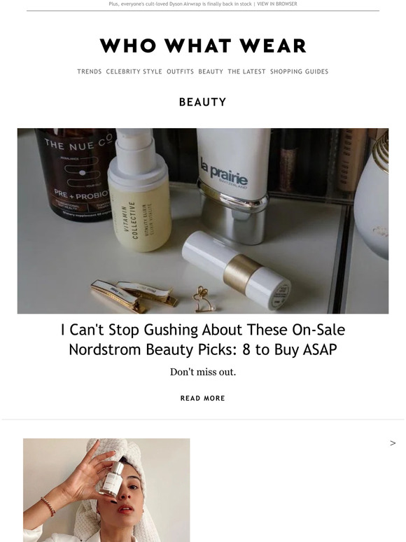406x542 pixels.
Task: Click the Dyson Airwrap preheader text
Action: pos(180,4)
